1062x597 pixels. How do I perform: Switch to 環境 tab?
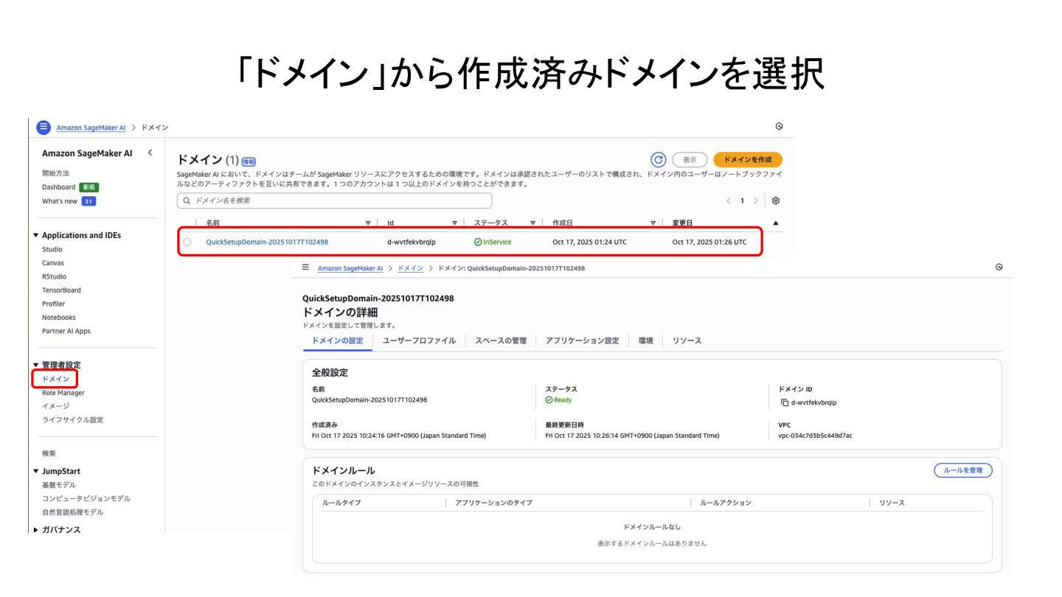[x=646, y=341]
